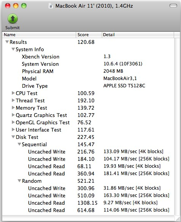This screenshot has width=181, height=222.
Task: Click the Thread Test score 192.10
Action: [86, 100]
